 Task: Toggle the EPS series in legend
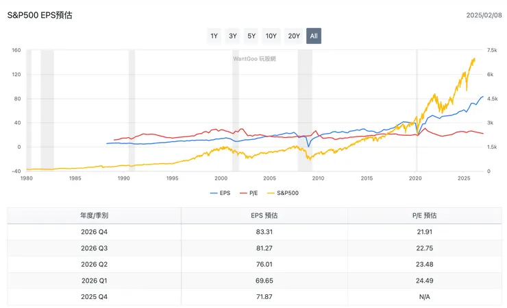[x=221, y=193]
